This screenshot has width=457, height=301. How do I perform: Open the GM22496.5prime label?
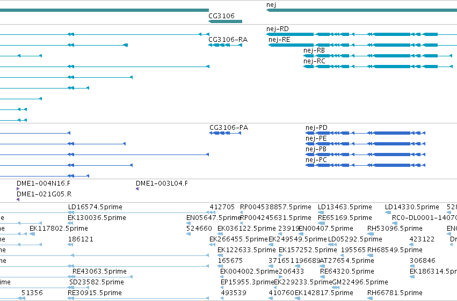(360, 282)
